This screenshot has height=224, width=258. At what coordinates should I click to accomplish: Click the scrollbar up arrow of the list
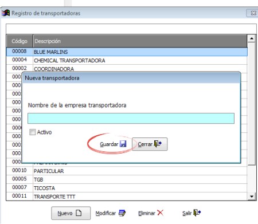click(x=252, y=38)
